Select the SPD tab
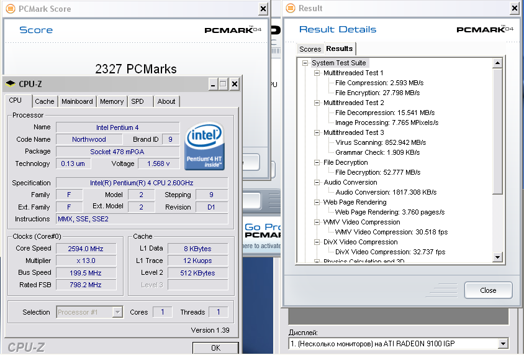Viewport: 524px width, 355px height. point(137,101)
